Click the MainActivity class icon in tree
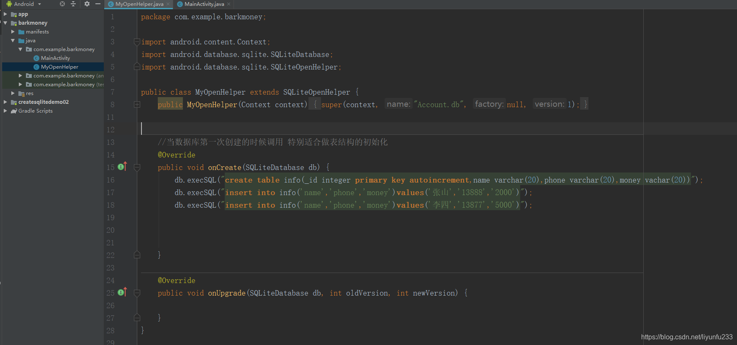The image size is (737, 345). 36,58
